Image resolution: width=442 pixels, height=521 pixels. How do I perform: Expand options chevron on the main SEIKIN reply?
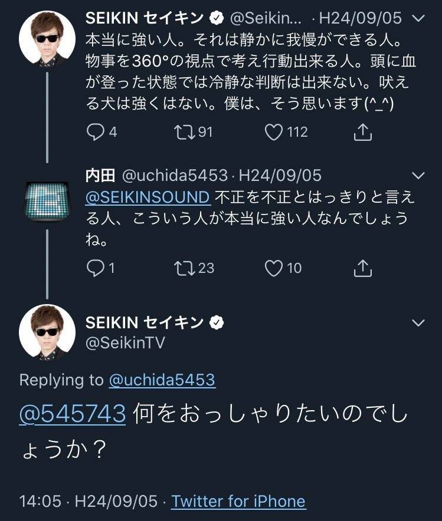click(418, 323)
